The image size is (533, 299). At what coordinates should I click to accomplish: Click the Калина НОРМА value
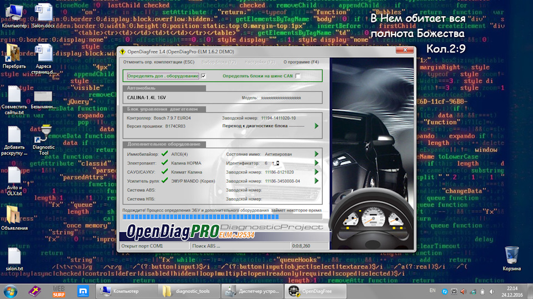pos(187,163)
